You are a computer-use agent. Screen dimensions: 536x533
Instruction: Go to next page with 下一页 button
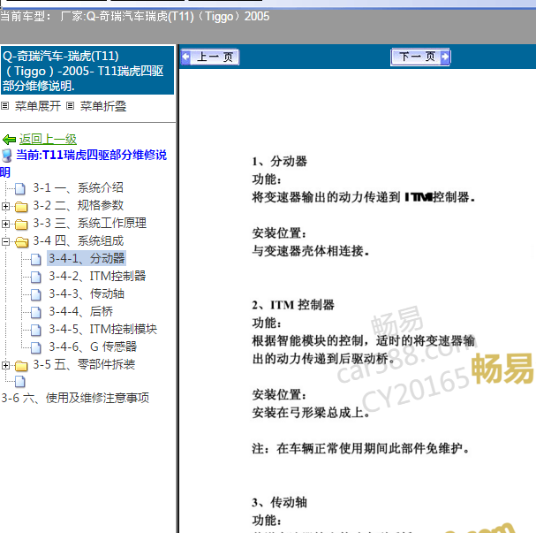pyautogui.click(x=420, y=57)
